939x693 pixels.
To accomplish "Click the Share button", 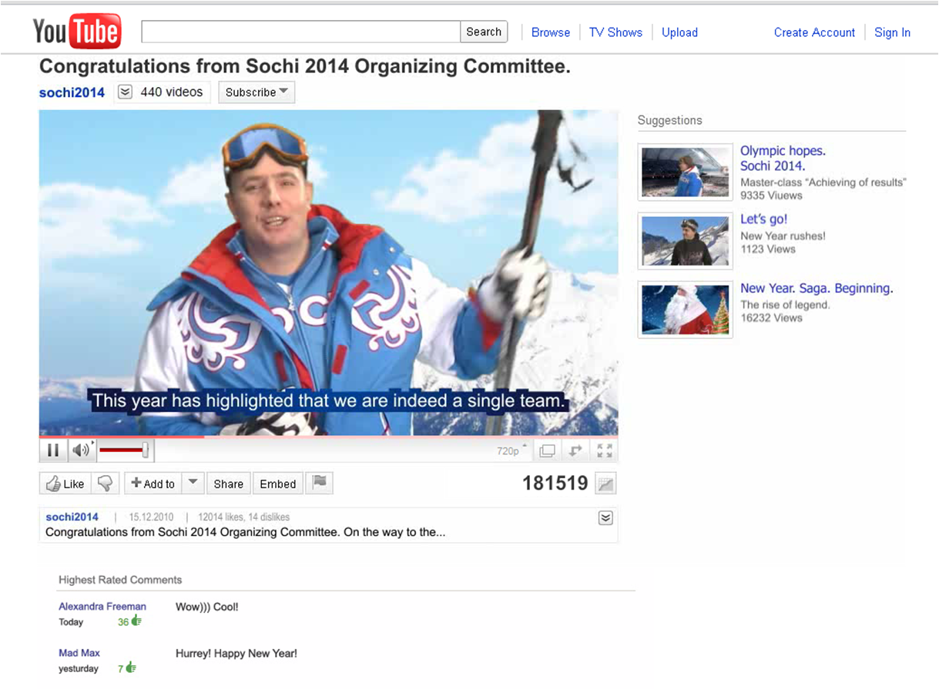I will pyautogui.click(x=228, y=484).
